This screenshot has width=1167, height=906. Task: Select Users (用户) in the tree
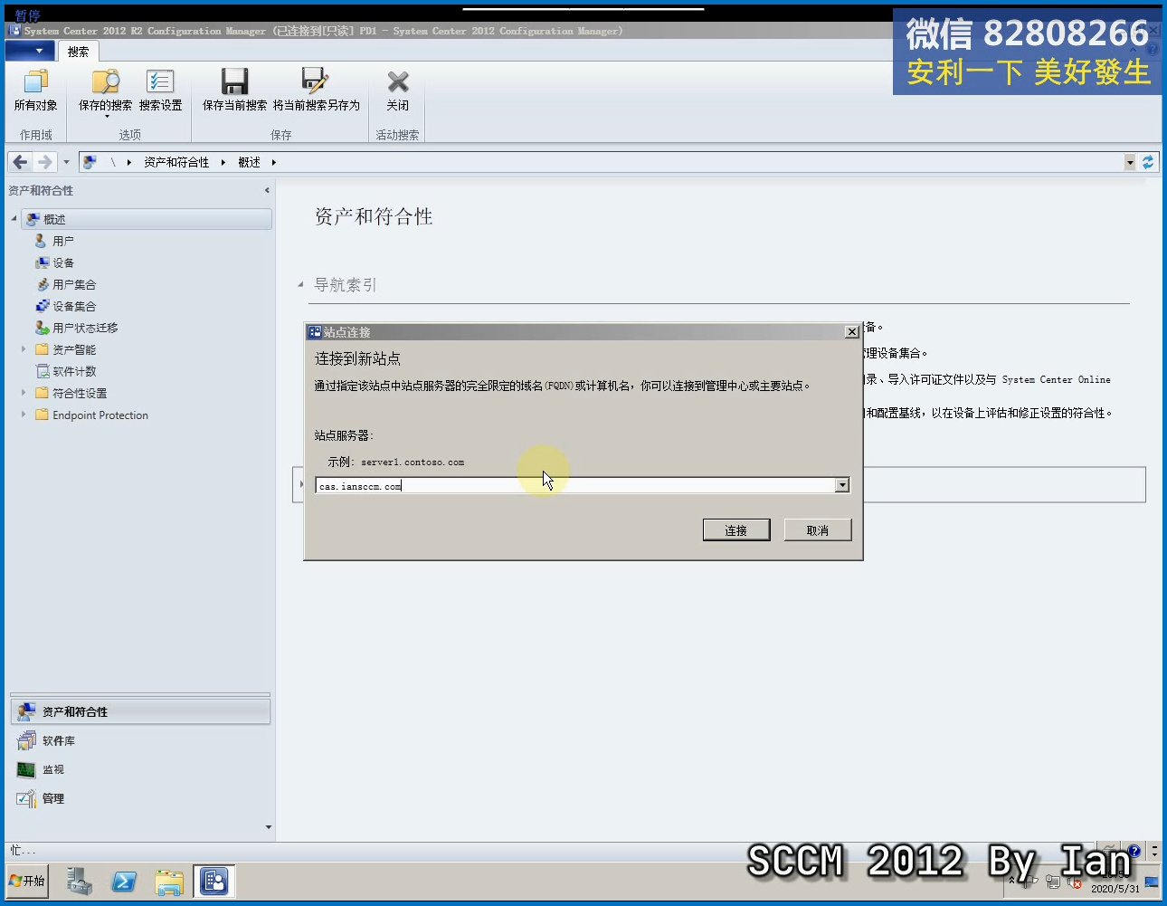(x=62, y=241)
